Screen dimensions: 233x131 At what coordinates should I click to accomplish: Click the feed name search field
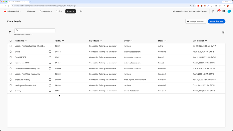[x=34, y=30]
